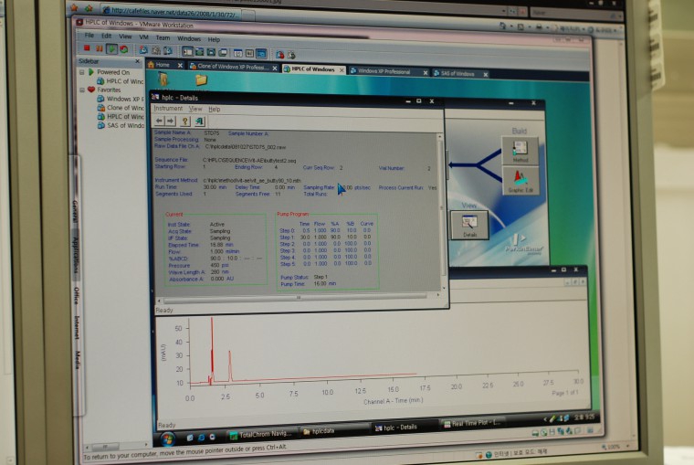
Task: Click the browser address bar URL
Action: click(x=174, y=14)
